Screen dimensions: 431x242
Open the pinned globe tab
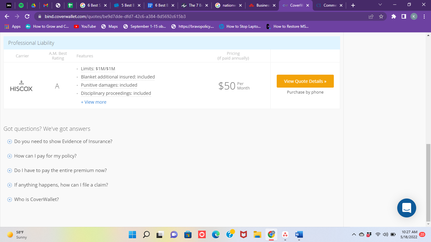[58, 5]
